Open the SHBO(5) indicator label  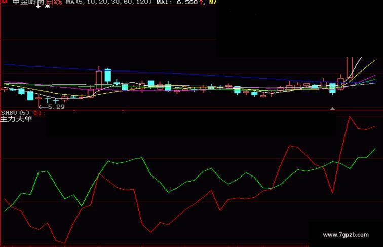point(15,113)
